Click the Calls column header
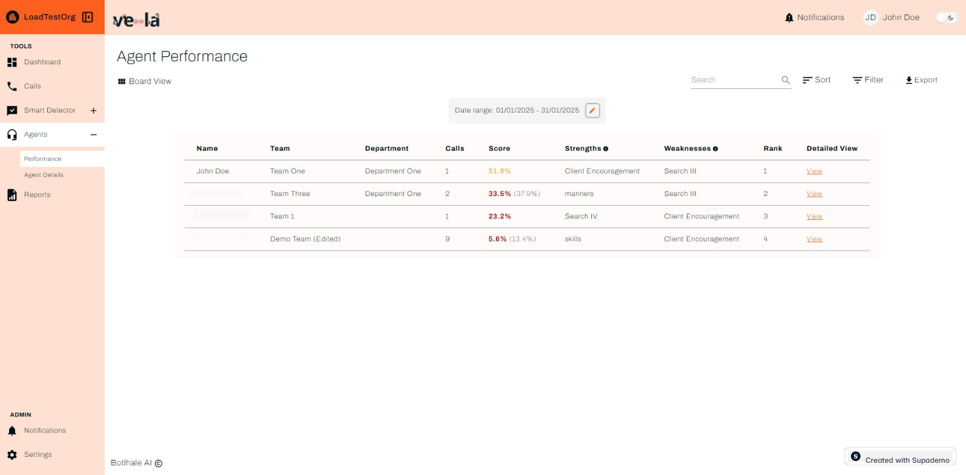 pyautogui.click(x=455, y=148)
